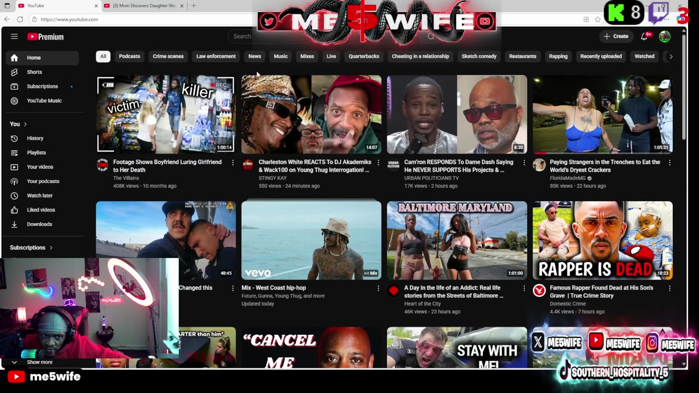The width and height of the screenshot is (699, 393).
Task: Open Playlists in the sidebar
Action: (43, 152)
